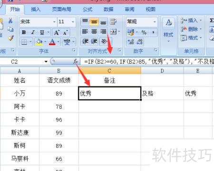Open the 视图 ribbon tab
The image size is (214, 171).
[x=150, y=9]
